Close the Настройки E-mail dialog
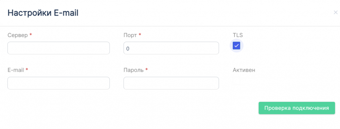This screenshot has width=340, height=129. pyautogui.click(x=335, y=12)
